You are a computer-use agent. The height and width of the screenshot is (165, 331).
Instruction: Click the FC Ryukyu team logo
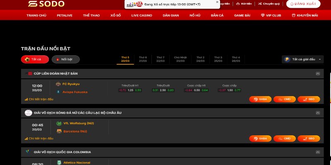pos(58,84)
